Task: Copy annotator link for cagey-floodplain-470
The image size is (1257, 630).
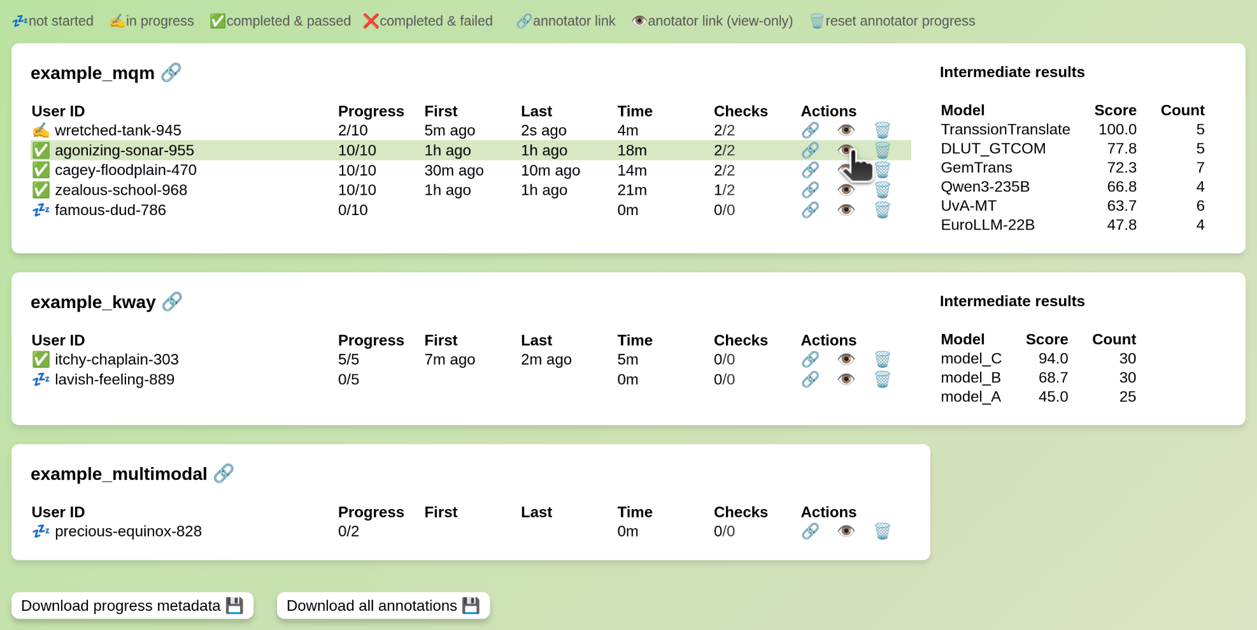Action: coord(810,170)
